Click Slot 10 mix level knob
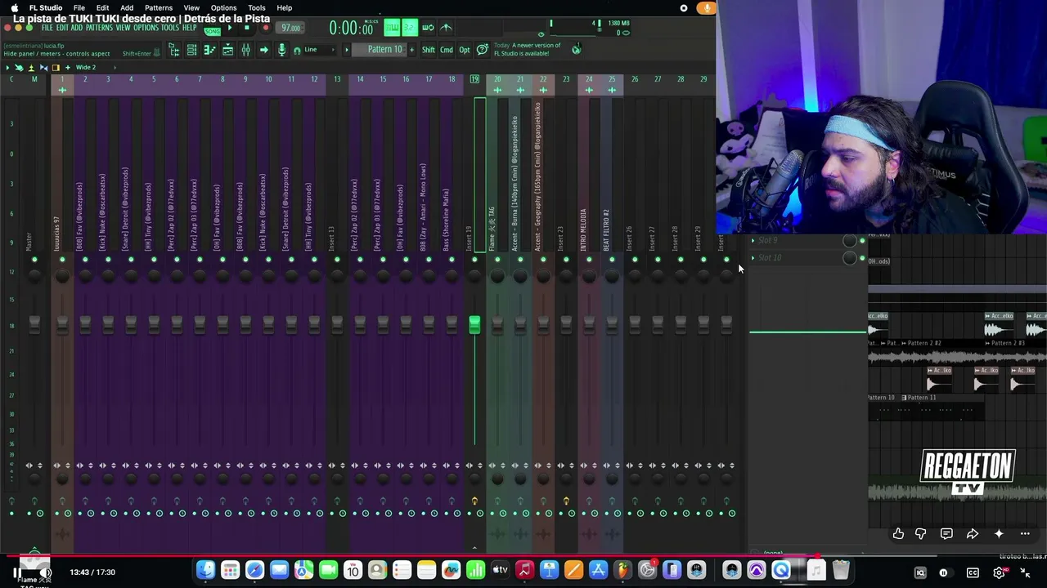This screenshot has height=588, width=1047. tap(850, 258)
